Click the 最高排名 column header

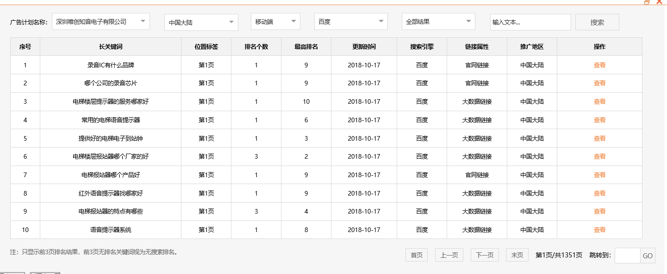tap(306, 47)
